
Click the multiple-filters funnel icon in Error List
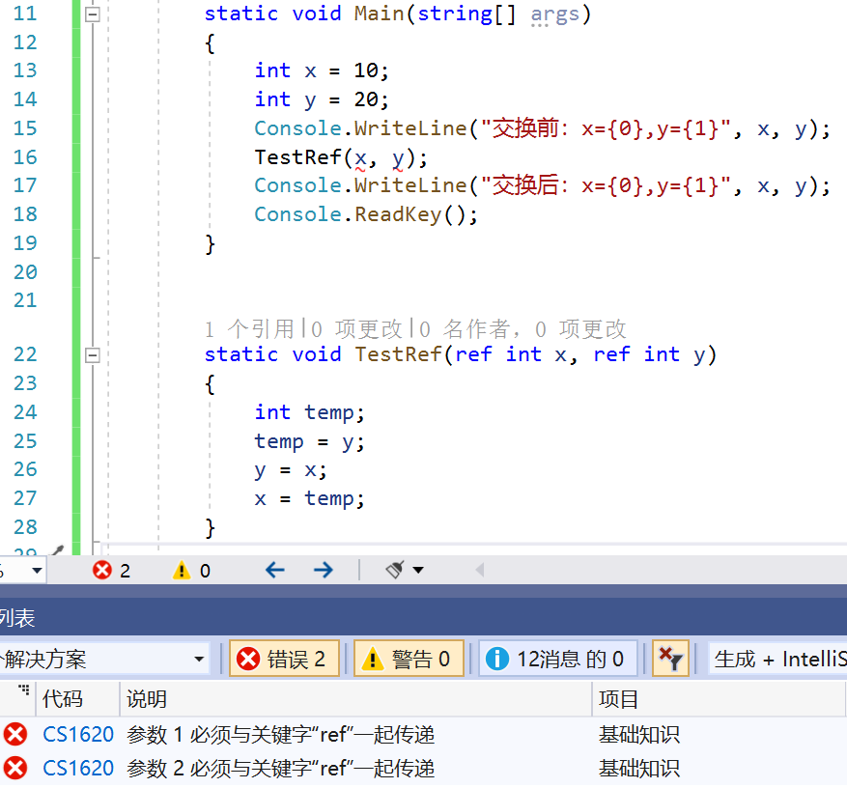coord(669,658)
